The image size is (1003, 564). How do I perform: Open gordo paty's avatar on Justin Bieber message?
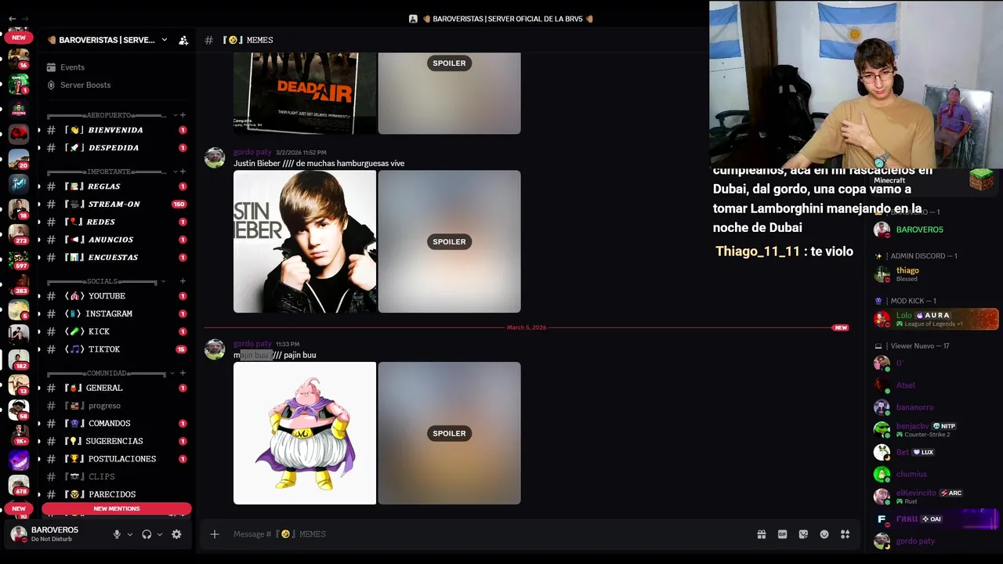tap(215, 158)
